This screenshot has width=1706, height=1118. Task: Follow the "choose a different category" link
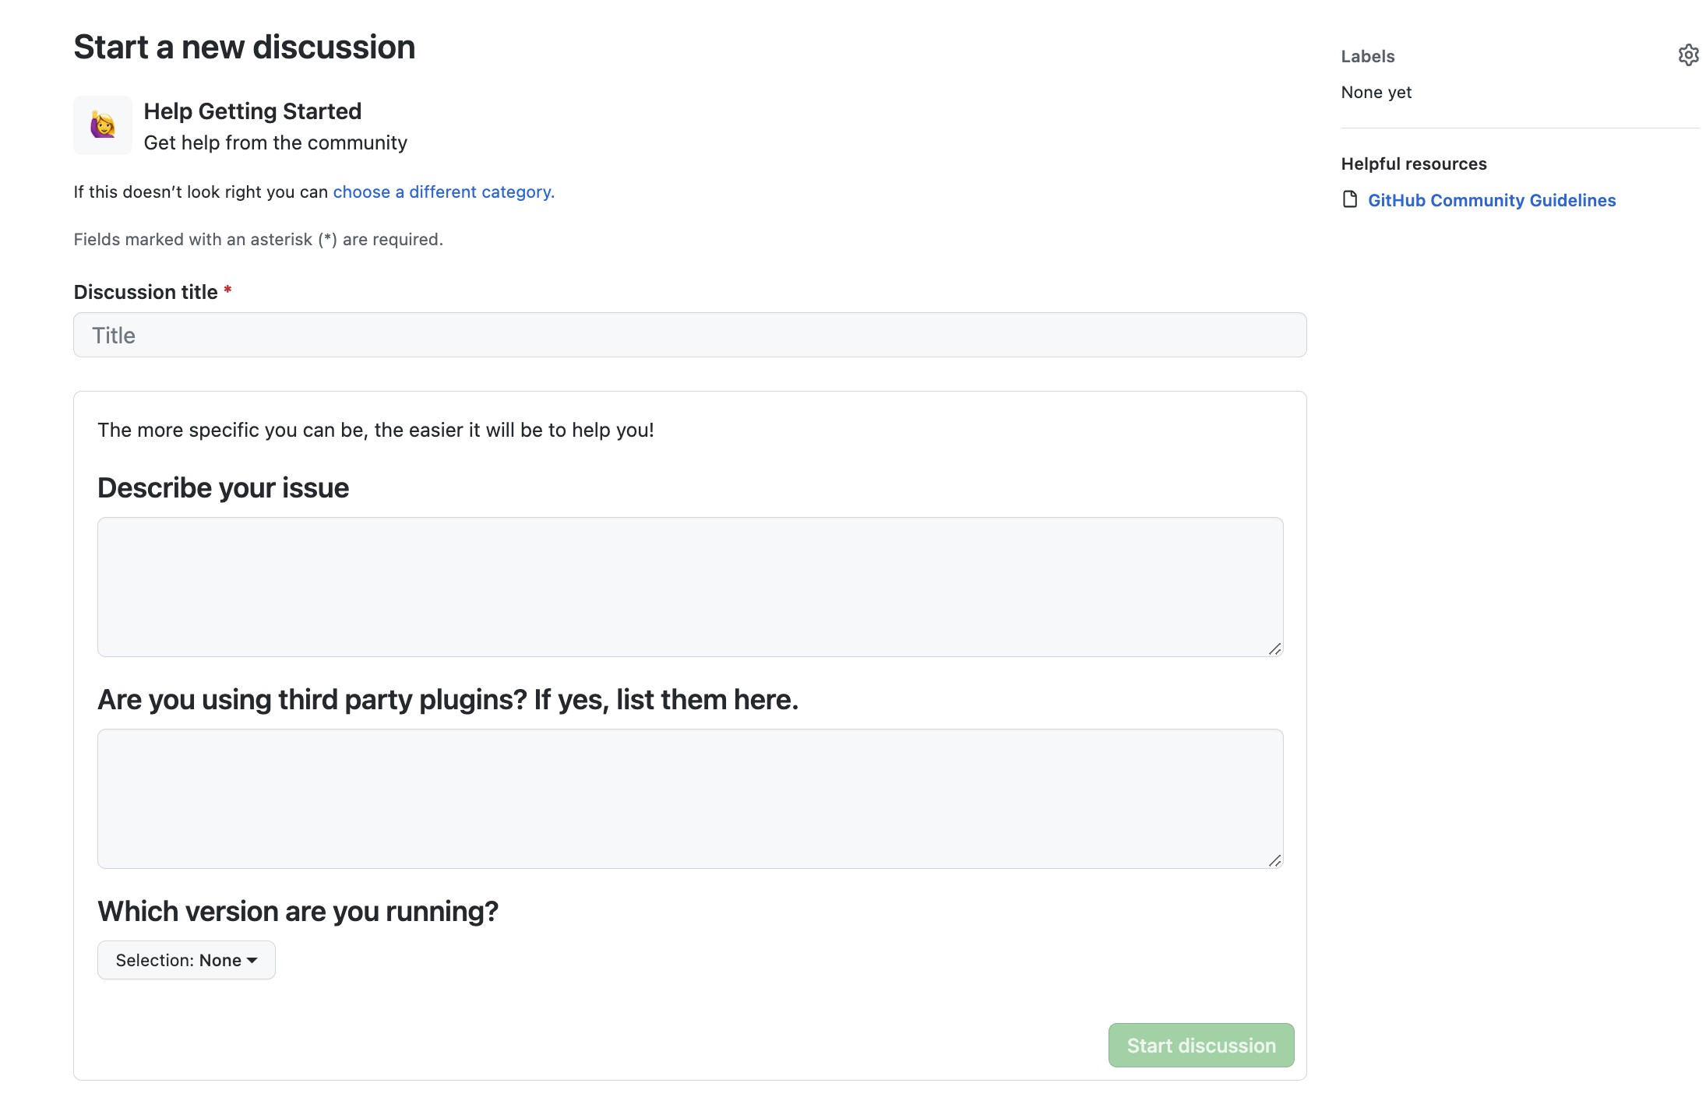pyautogui.click(x=442, y=192)
